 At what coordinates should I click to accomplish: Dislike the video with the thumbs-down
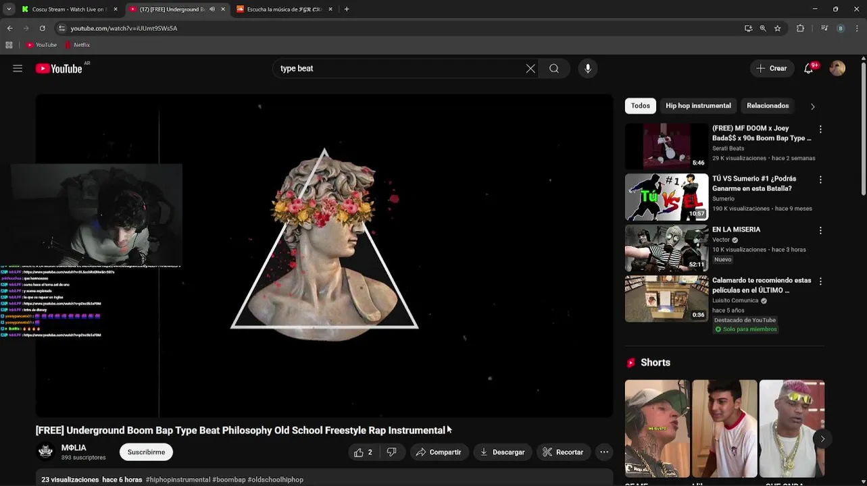point(392,452)
